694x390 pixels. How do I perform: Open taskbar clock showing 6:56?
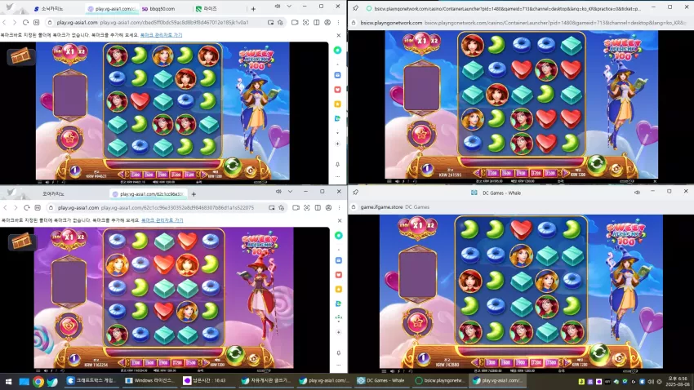point(677,381)
